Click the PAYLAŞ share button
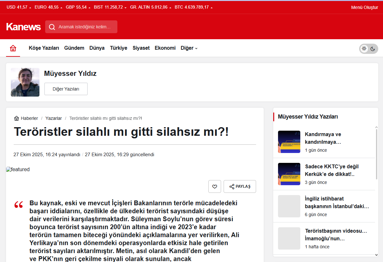The image size is (383, 262). tap(240, 186)
